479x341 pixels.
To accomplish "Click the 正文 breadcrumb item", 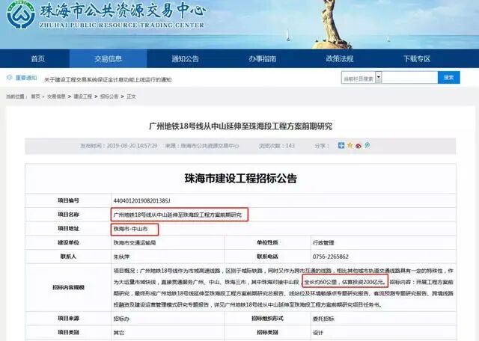I will click(x=131, y=96).
